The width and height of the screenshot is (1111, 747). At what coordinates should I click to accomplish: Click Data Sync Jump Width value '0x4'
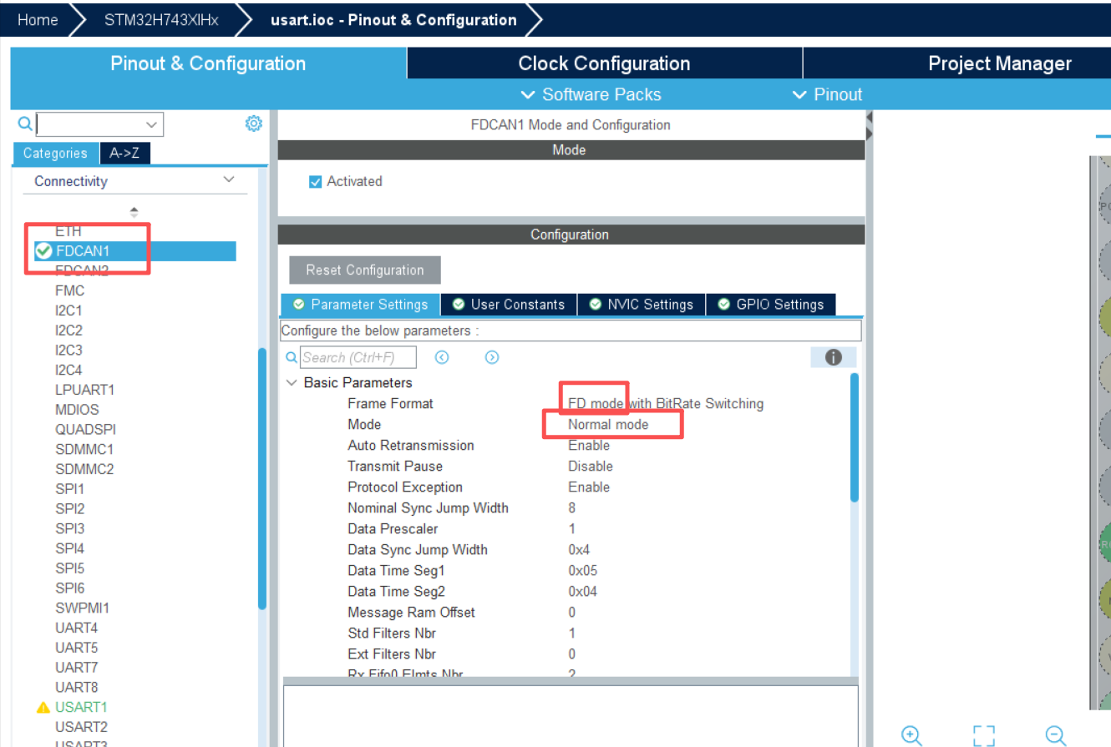(x=579, y=550)
